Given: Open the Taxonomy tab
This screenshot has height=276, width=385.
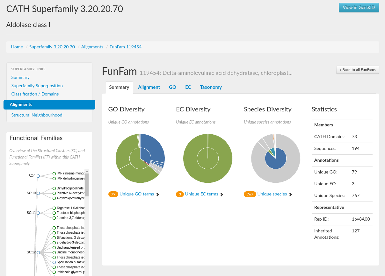Looking at the screenshot, I should click(x=211, y=87).
